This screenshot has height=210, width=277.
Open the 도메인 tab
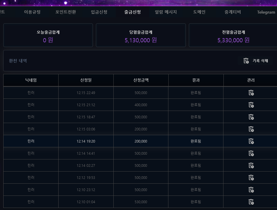click(x=199, y=12)
